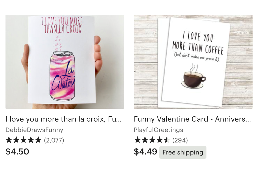258x172 pixels.
Task: Click the pink hearts above the can
Action: click(58, 43)
